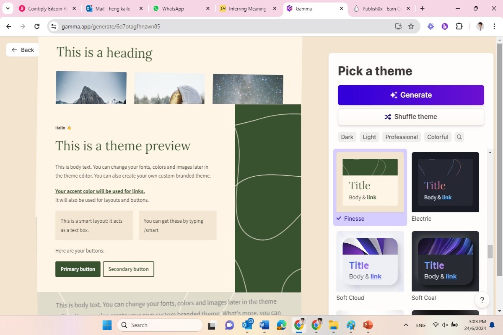Open the browser extensions puzzle icon
Screen dimensions: 503x335
(x=459, y=26)
